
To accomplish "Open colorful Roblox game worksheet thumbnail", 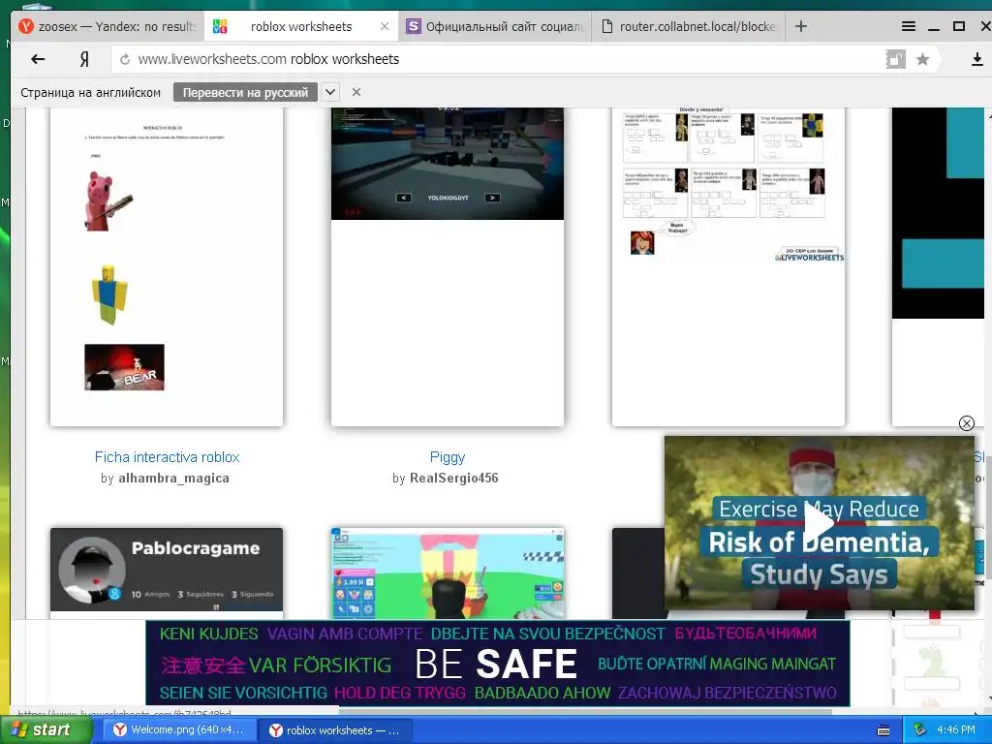I will 448,573.
